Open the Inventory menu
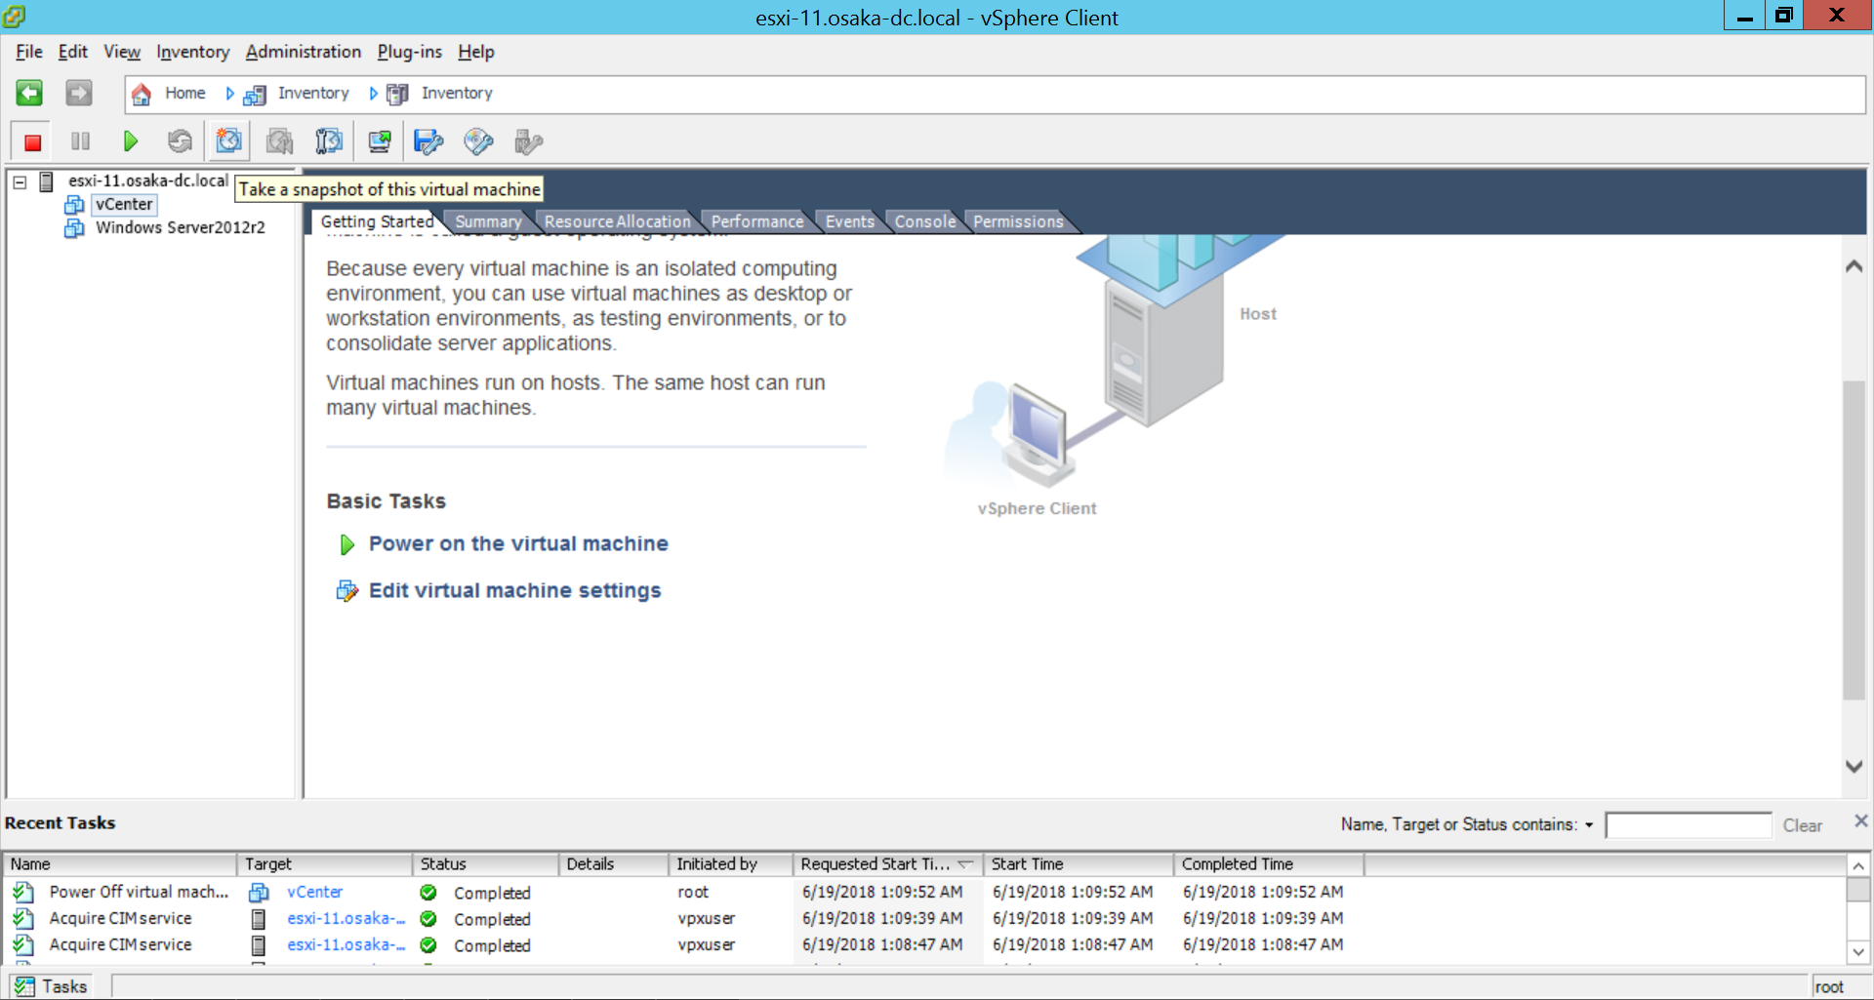1874x1000 pixels. click(x=193, y=52)
